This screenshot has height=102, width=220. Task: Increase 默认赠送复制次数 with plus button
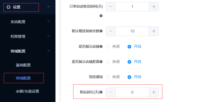coord(154,31)
